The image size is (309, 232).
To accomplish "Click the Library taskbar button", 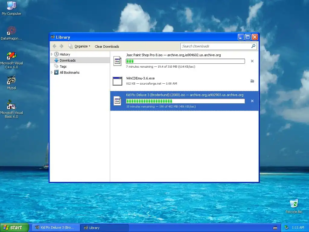I will point(104,228).
